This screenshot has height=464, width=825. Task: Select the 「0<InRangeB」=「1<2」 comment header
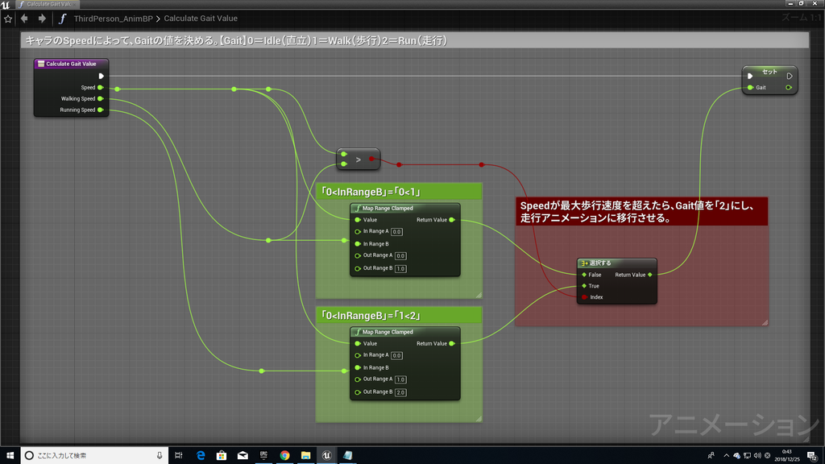pos(399,315)
